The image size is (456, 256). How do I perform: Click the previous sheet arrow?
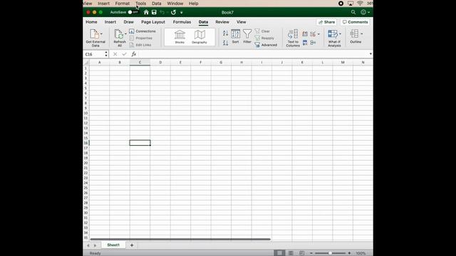point(88,245)
